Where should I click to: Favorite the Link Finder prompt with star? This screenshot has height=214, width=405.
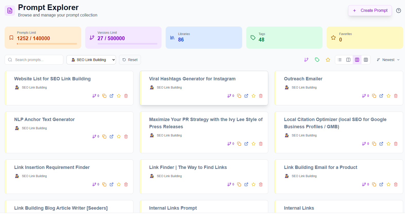pos(254,184)
